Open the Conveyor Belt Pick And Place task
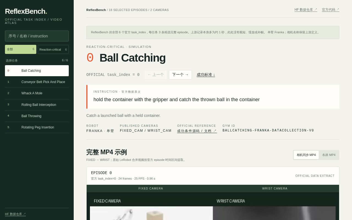 [x=37, y=82]
